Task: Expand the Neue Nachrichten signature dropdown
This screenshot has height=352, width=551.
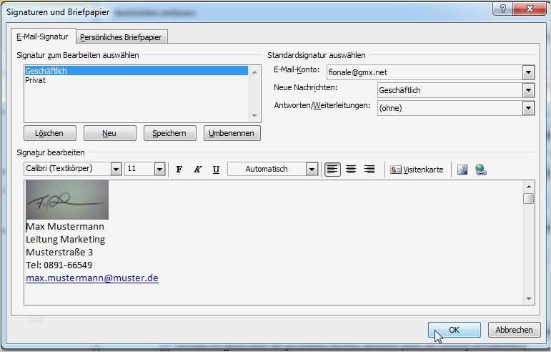Action: [528, 90]
